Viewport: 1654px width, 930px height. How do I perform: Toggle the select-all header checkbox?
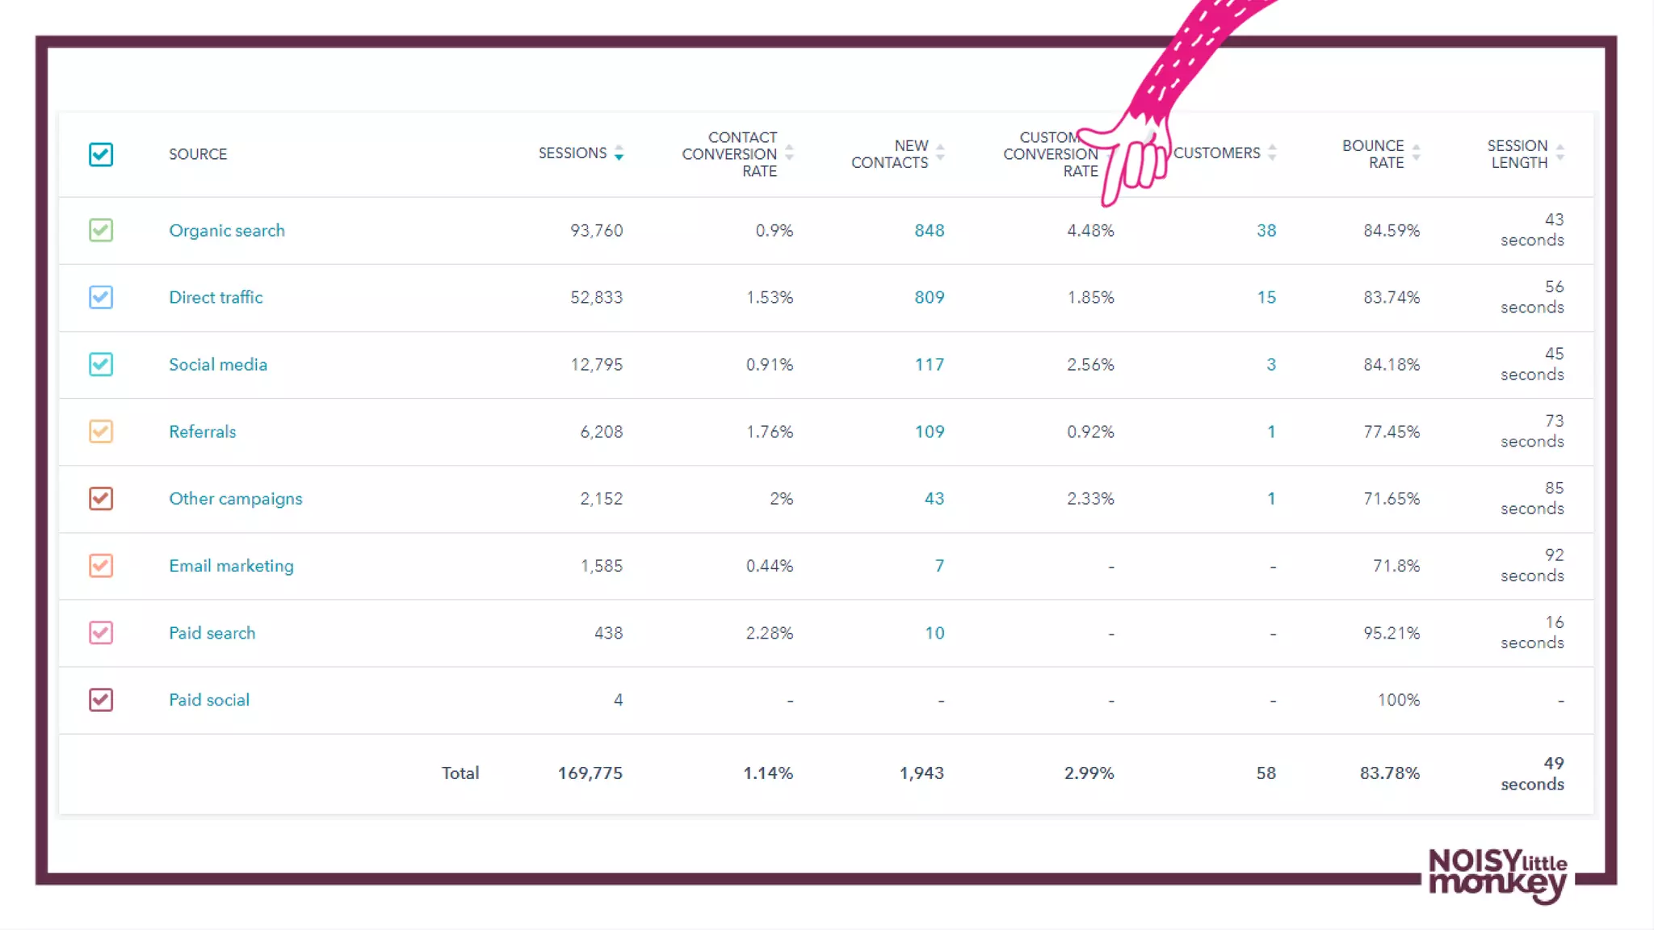point(101,154)
